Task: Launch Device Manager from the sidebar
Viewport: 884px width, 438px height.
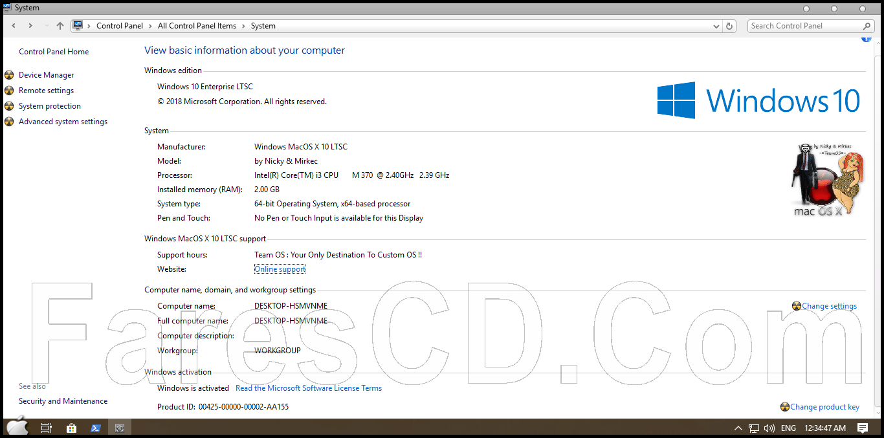Action: (x=47, y=75)
